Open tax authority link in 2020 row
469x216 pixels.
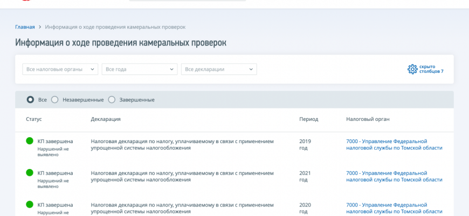(394, 208)
